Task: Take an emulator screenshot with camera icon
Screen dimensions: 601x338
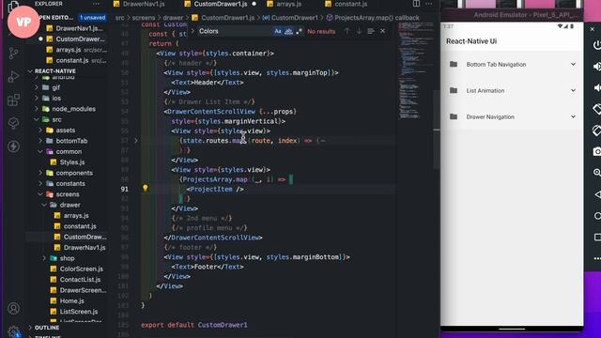Action: (x=596, y=151)
